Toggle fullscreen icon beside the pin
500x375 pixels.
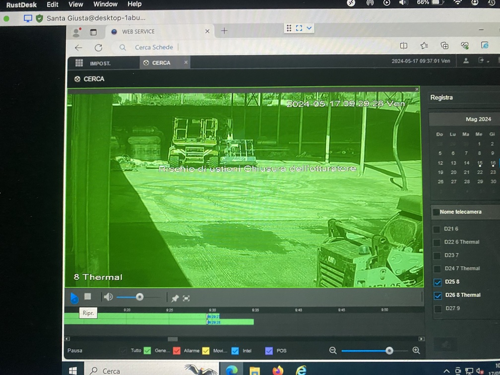pos(186,298)
